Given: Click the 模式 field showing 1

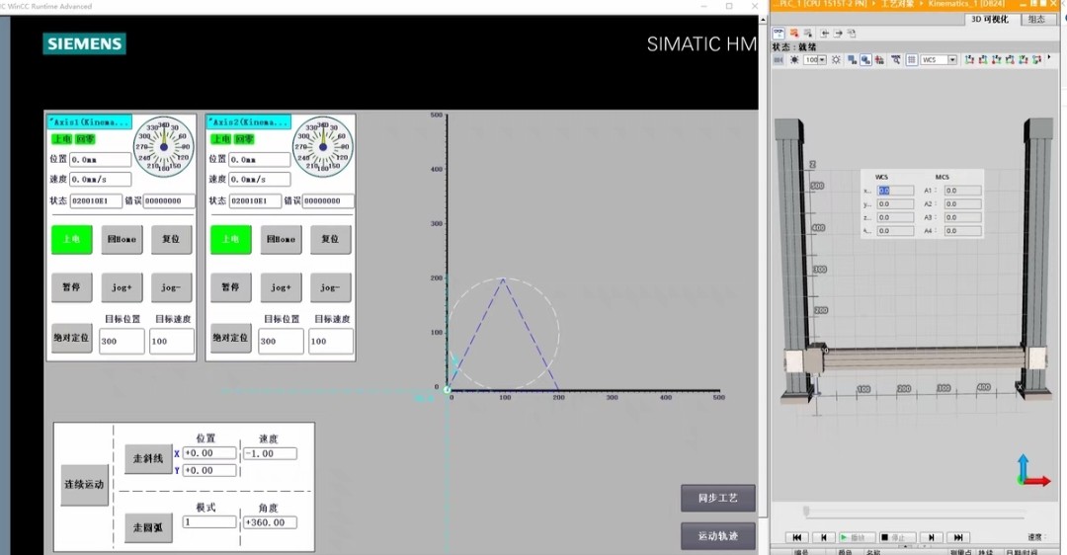Looking at the screenshot, I should click(209, 522).
